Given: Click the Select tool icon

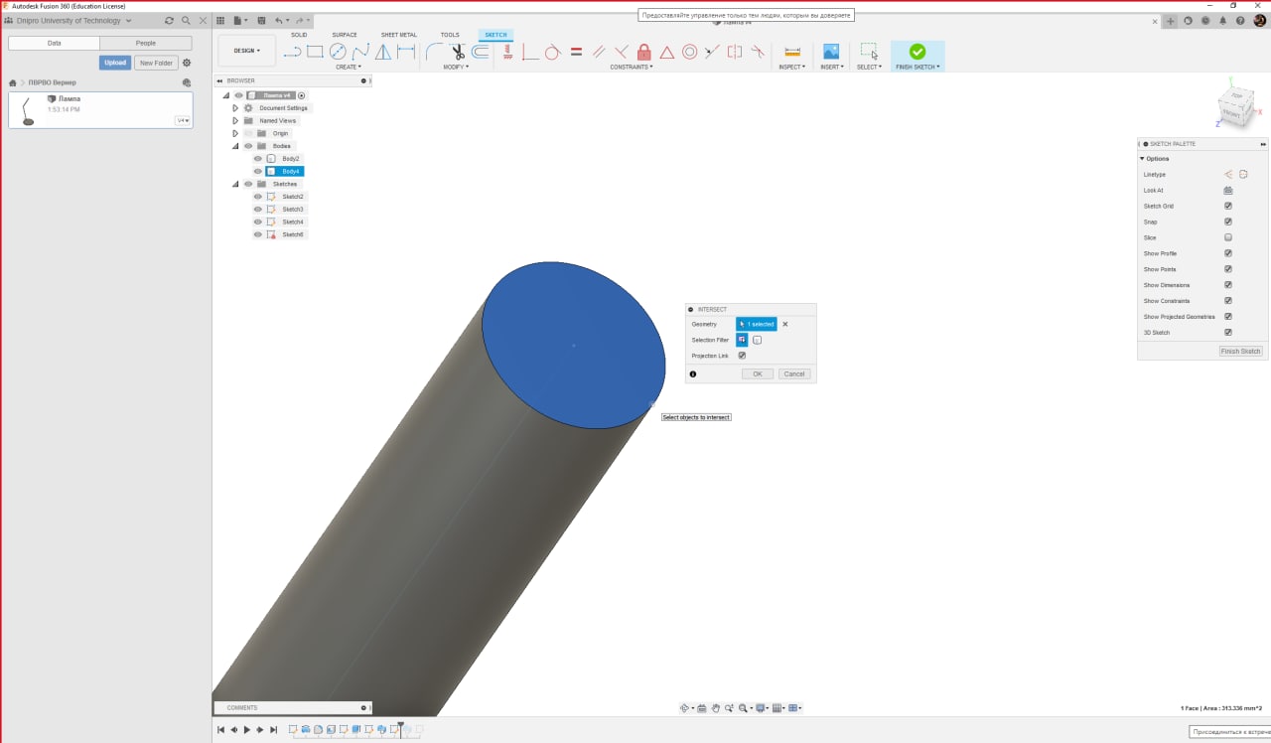Looking at the screenshot, I should click(868, 52).
